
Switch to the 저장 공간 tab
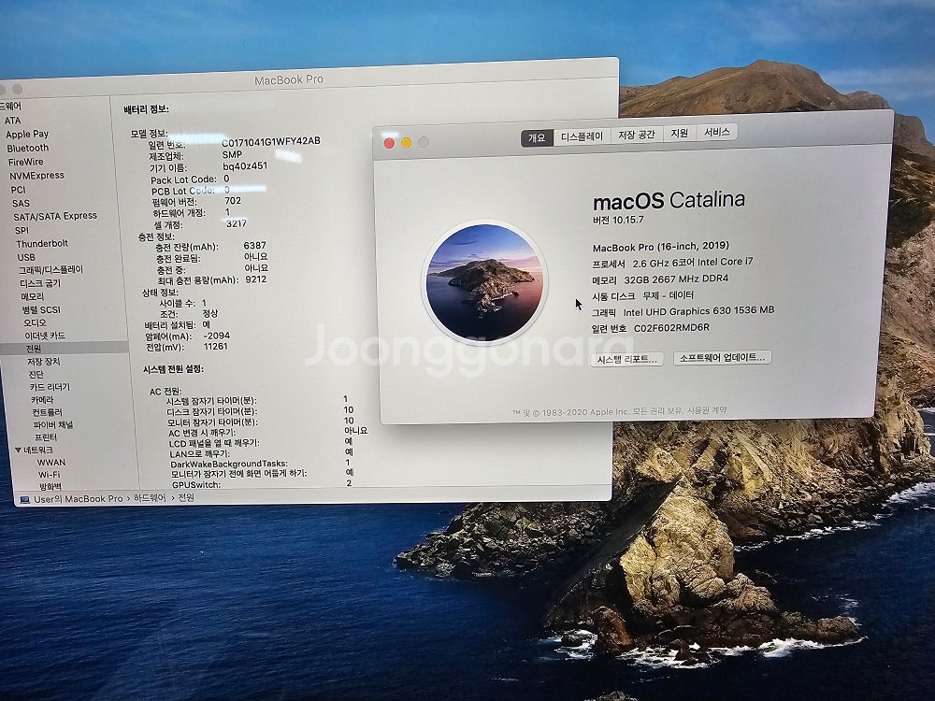636,135
